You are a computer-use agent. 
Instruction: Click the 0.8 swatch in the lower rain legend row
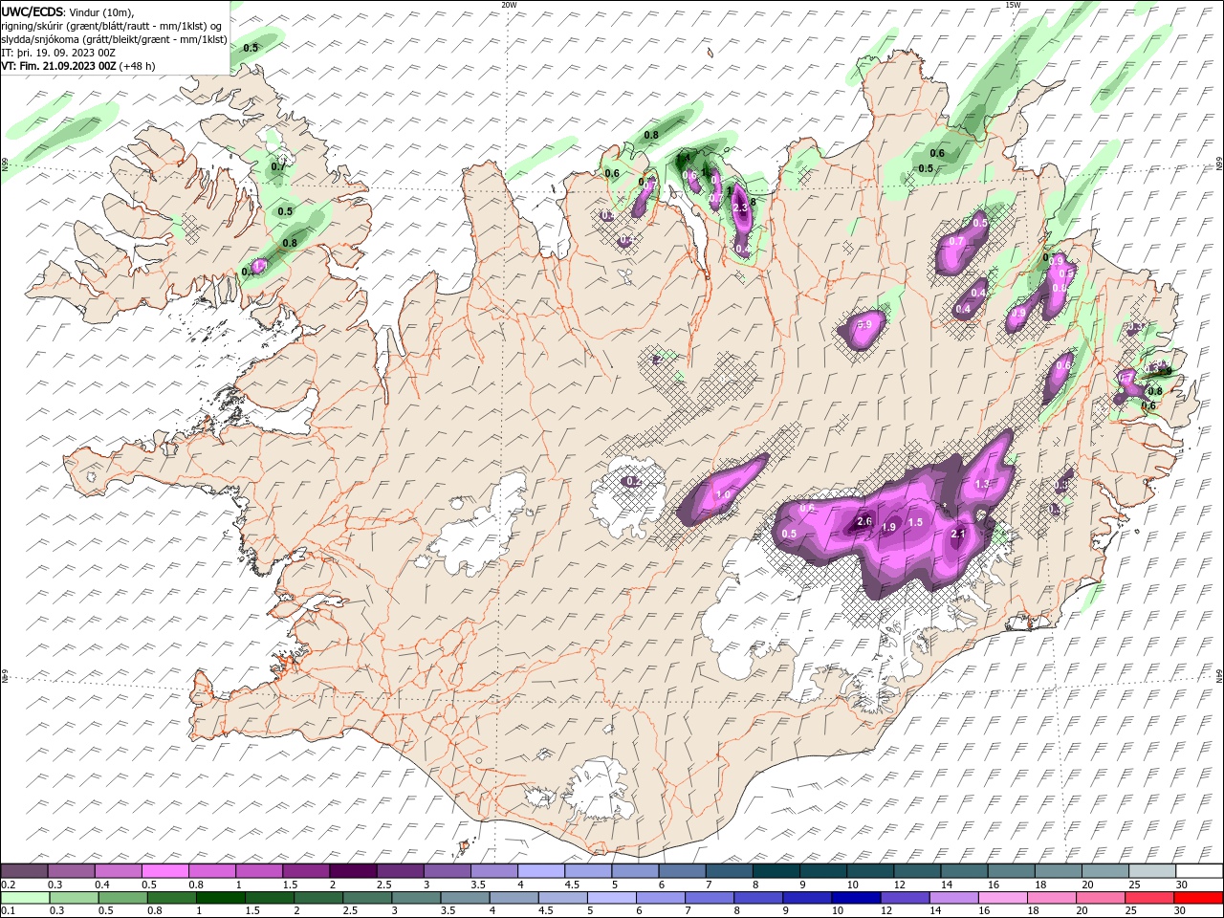tap(171, 898)
